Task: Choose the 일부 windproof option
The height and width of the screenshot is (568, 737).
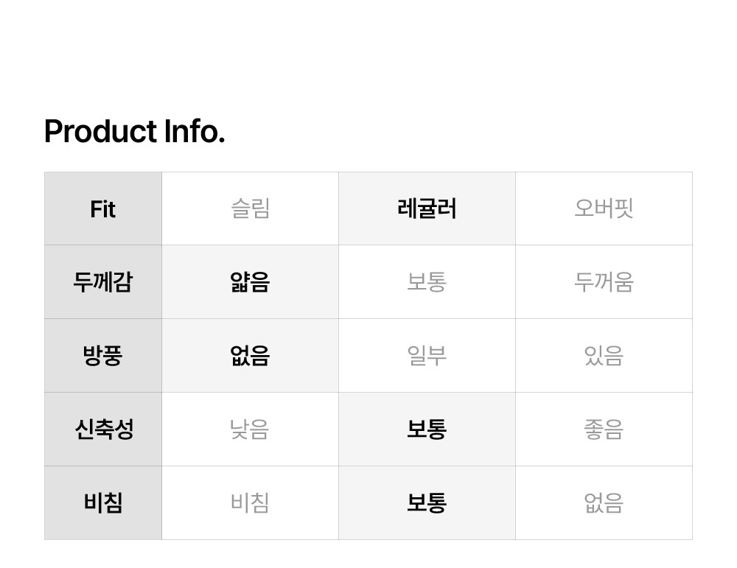Action: [427, 356]
